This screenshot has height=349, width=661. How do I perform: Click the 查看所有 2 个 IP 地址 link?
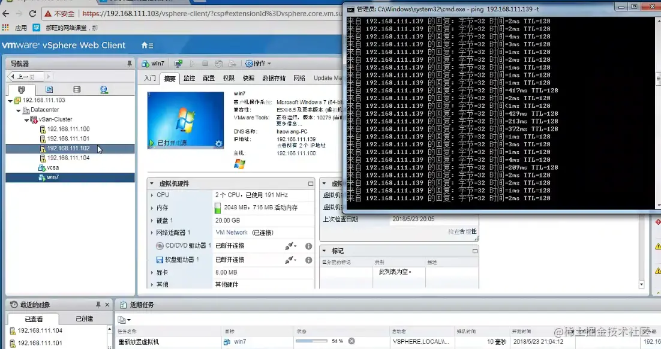(301, 145)
